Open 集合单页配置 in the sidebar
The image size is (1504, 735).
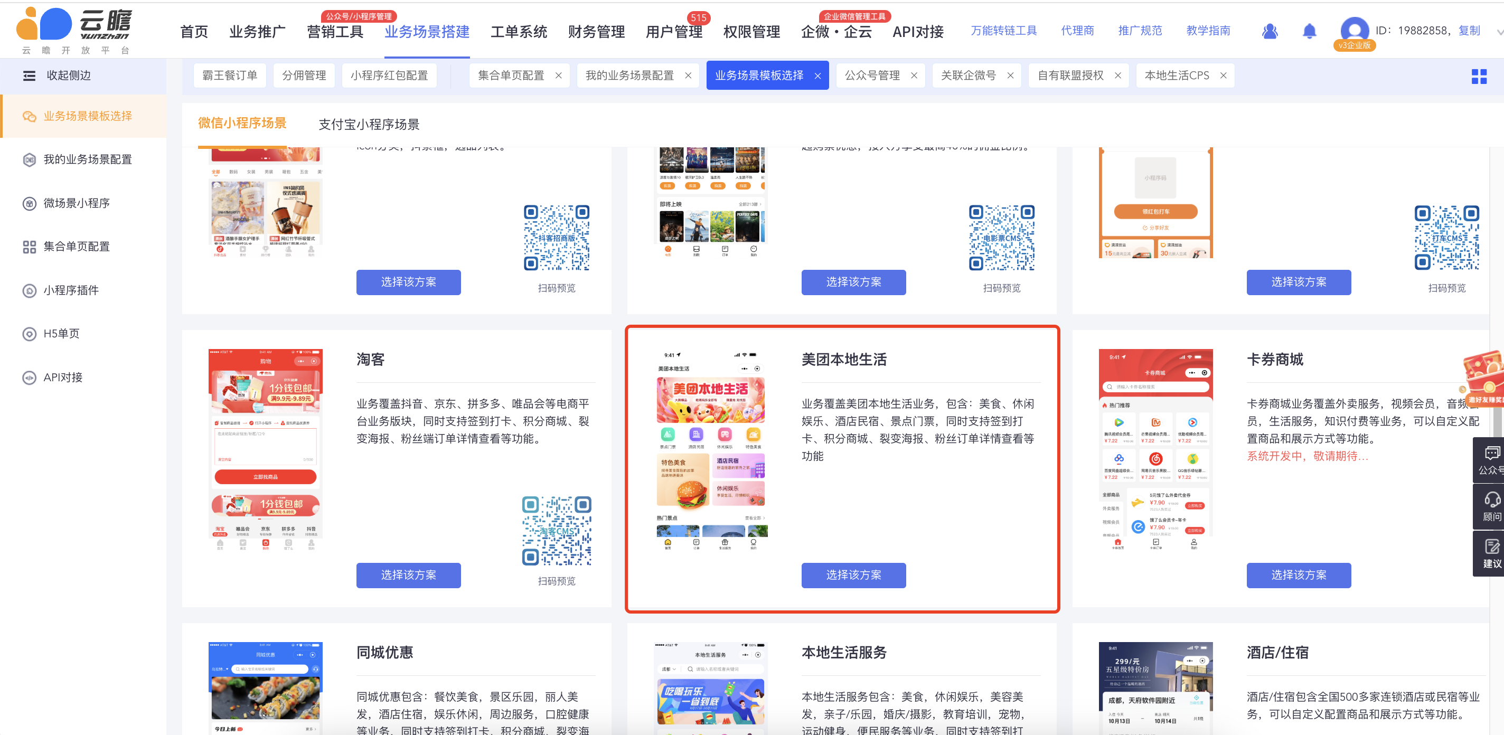[77, 247]
